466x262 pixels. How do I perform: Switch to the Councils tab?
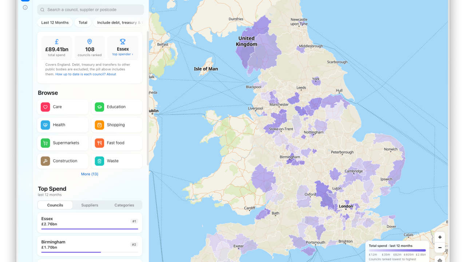[x=55, y=205]
